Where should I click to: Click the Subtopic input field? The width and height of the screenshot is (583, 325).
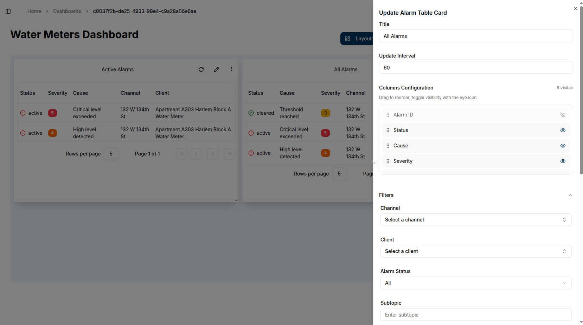(476, 314)
